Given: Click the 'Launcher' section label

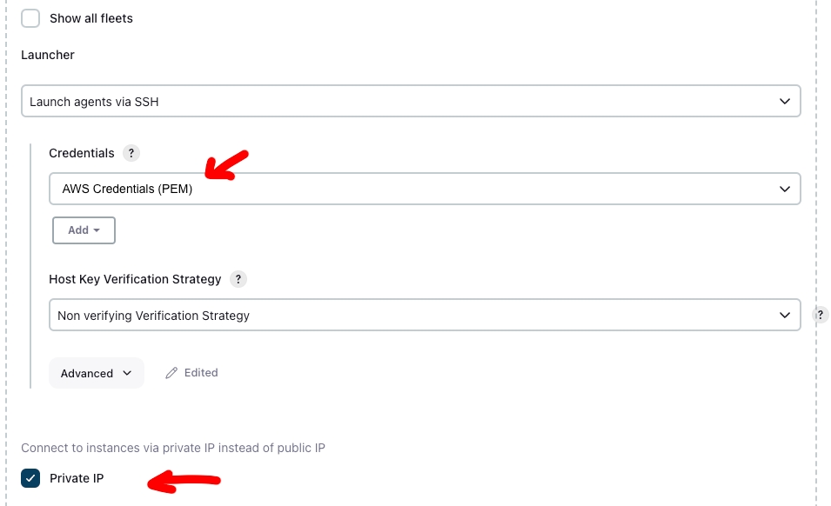Looking at the screenshot, I should click(x=48, y=55).
